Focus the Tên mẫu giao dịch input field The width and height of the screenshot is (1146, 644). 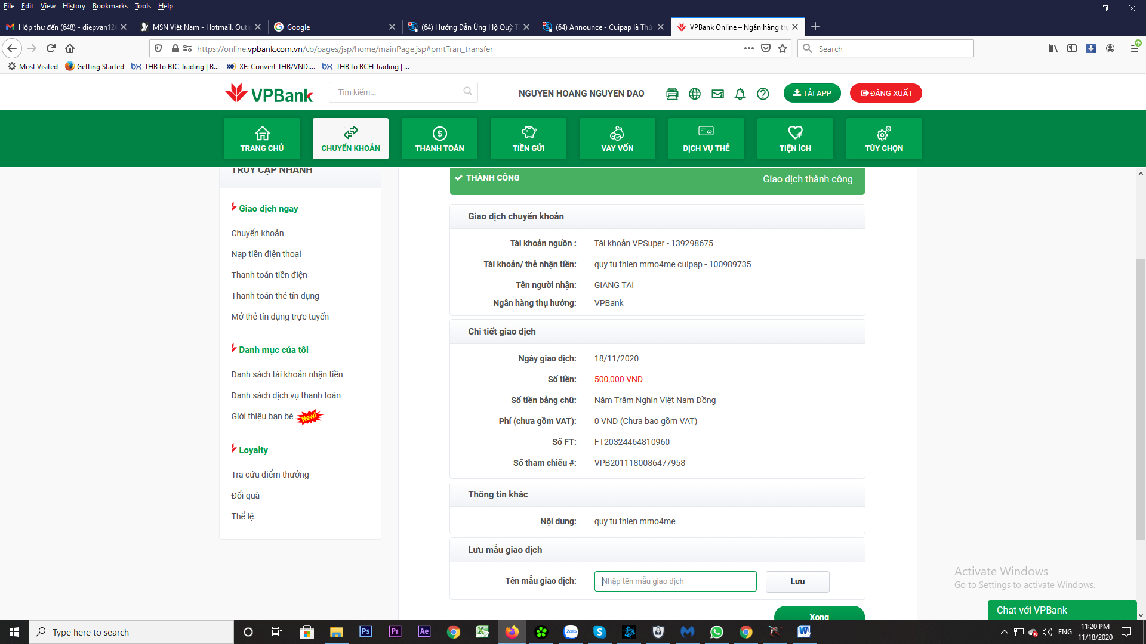click(675, 581)
